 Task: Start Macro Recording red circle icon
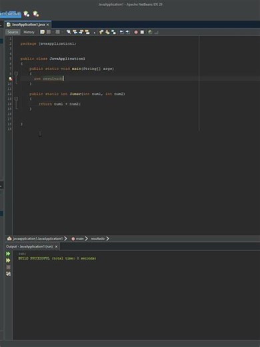(136, 32)
